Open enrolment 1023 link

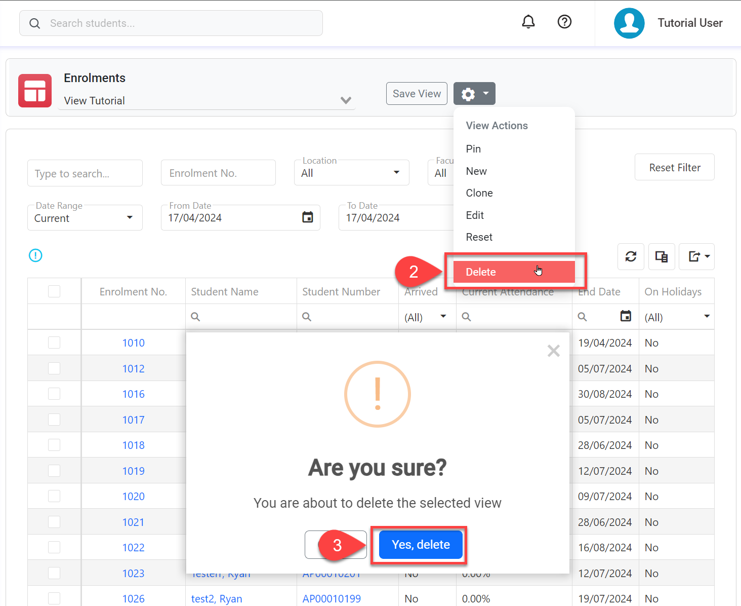(x=134, y=574)
